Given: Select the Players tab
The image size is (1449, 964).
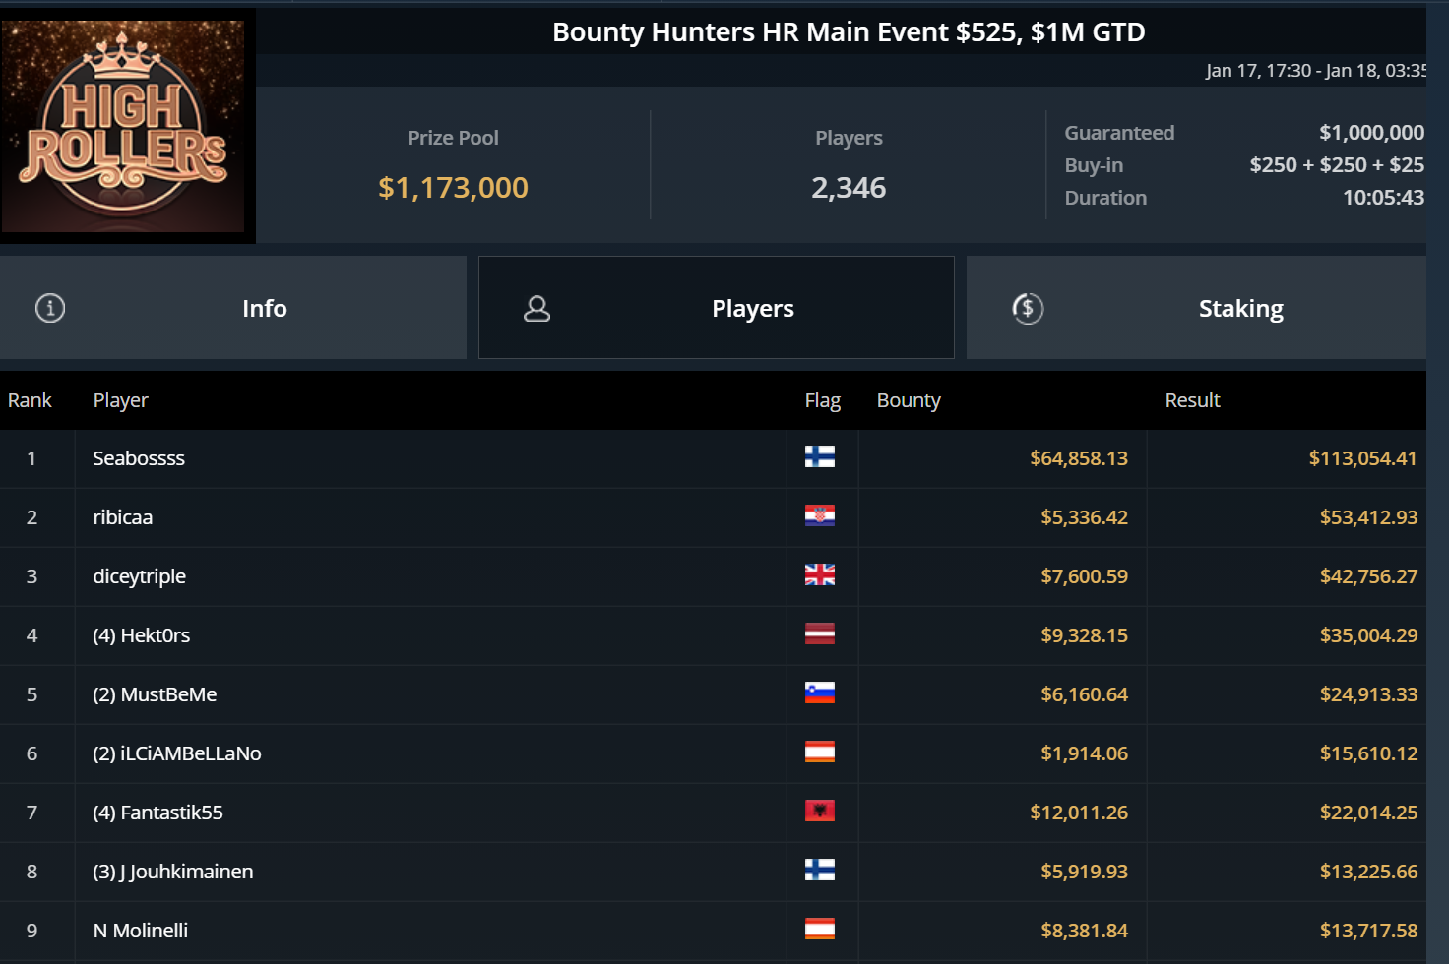Looking at the screenshot, I should 752,309.
